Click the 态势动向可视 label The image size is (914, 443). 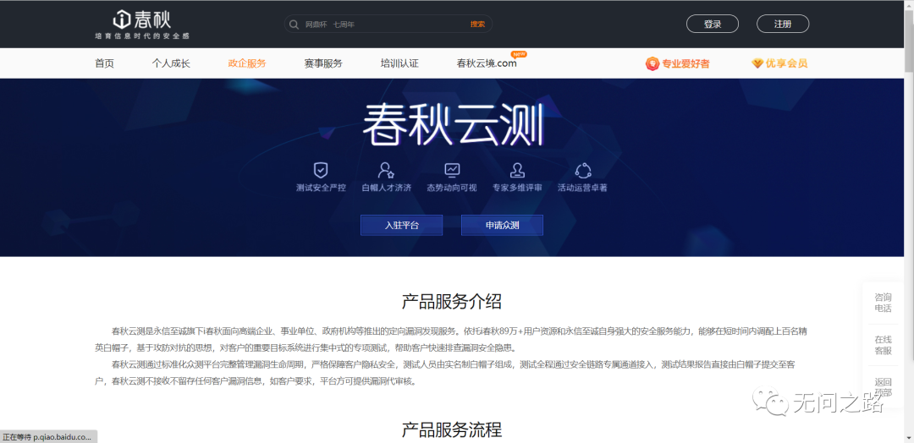click(452, 188)
